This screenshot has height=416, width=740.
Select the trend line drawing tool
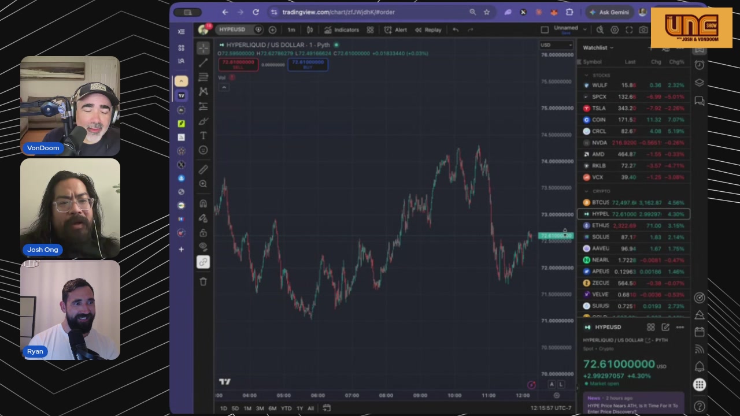point(203,62)
